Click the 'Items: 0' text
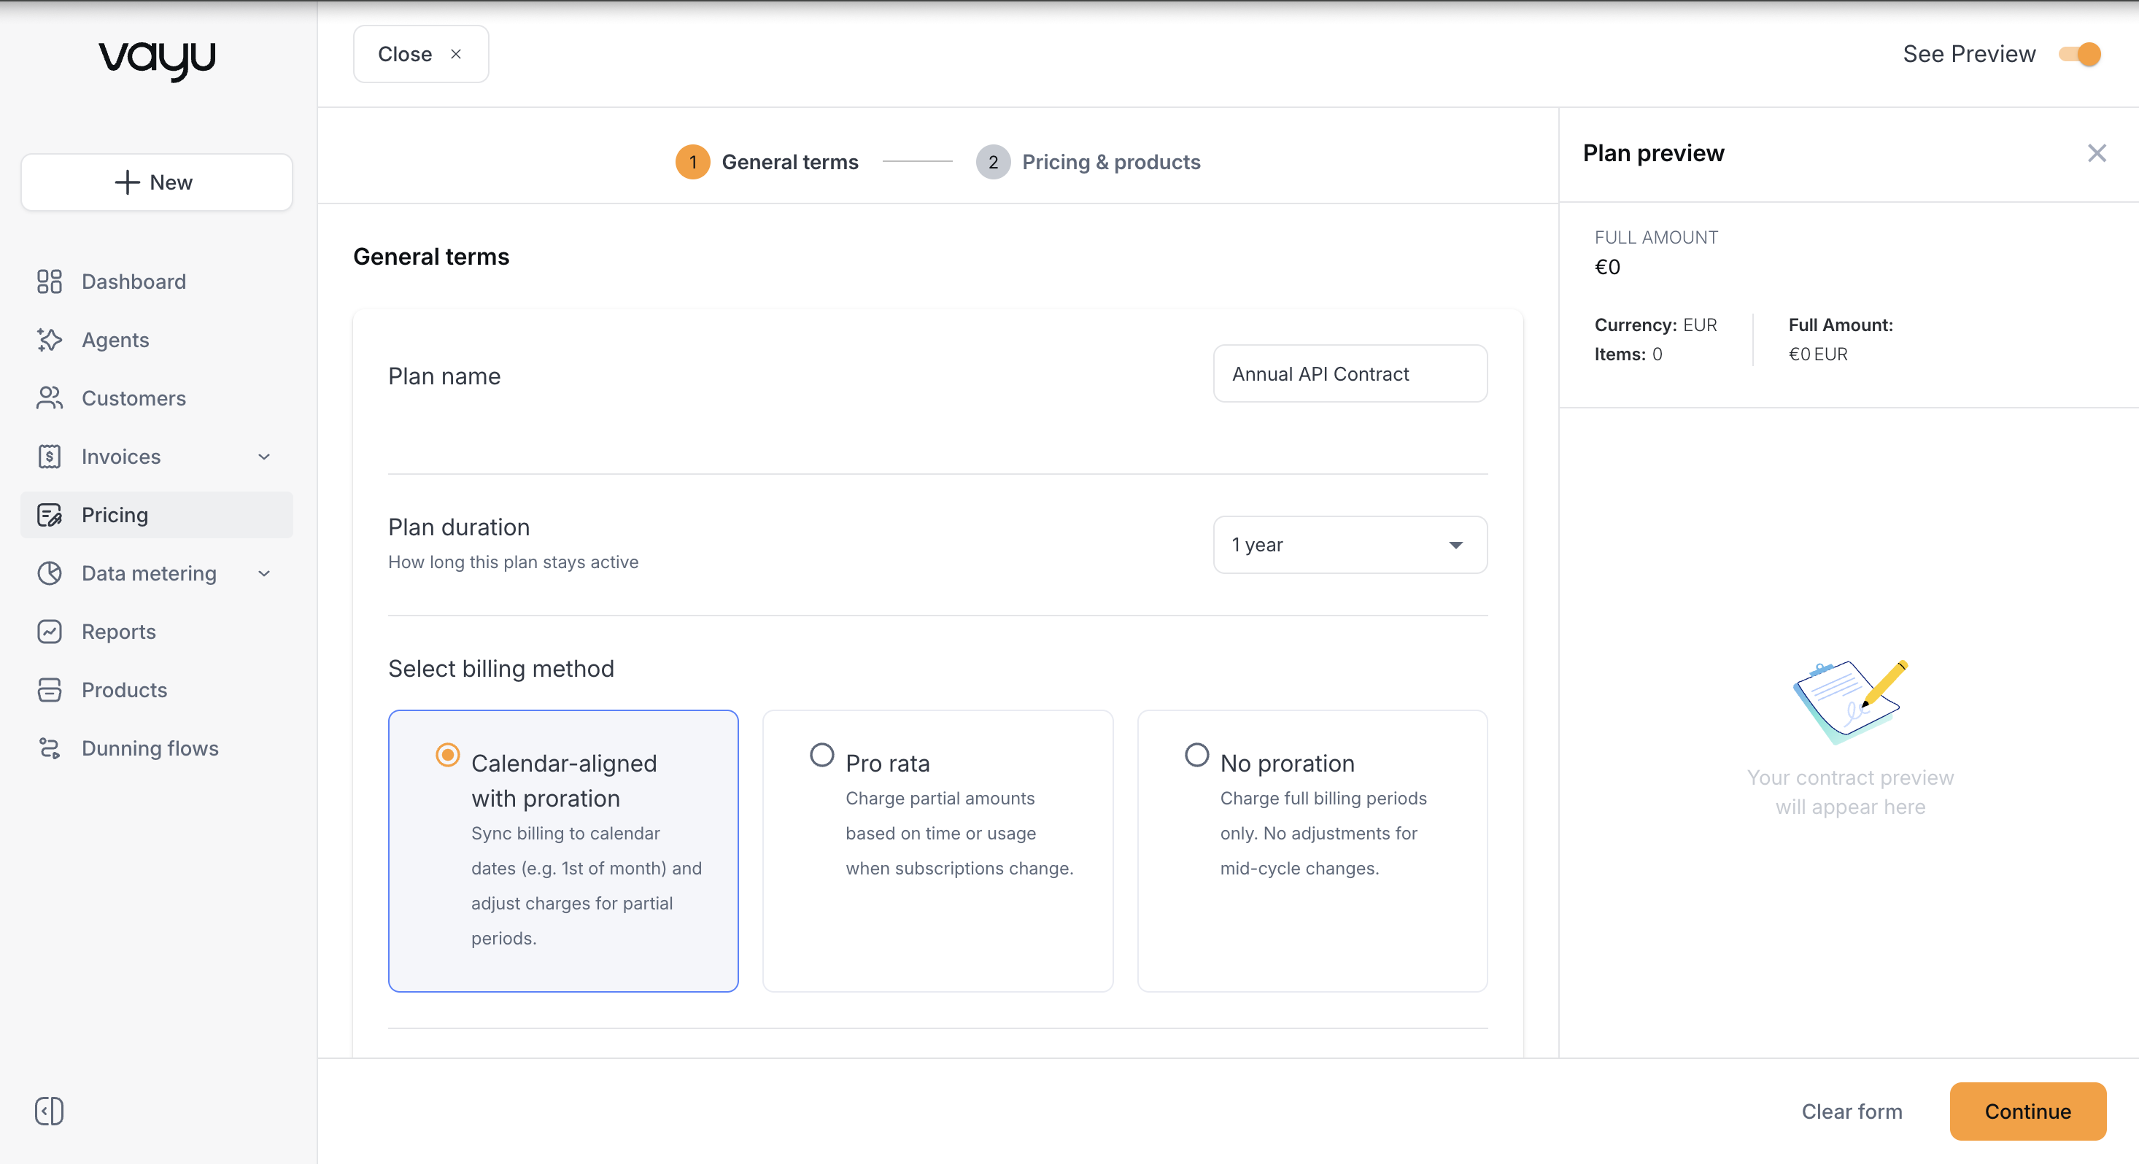Image resolution: width=2139 pixels, height=1164 pixels. [x=1628, y=354]
